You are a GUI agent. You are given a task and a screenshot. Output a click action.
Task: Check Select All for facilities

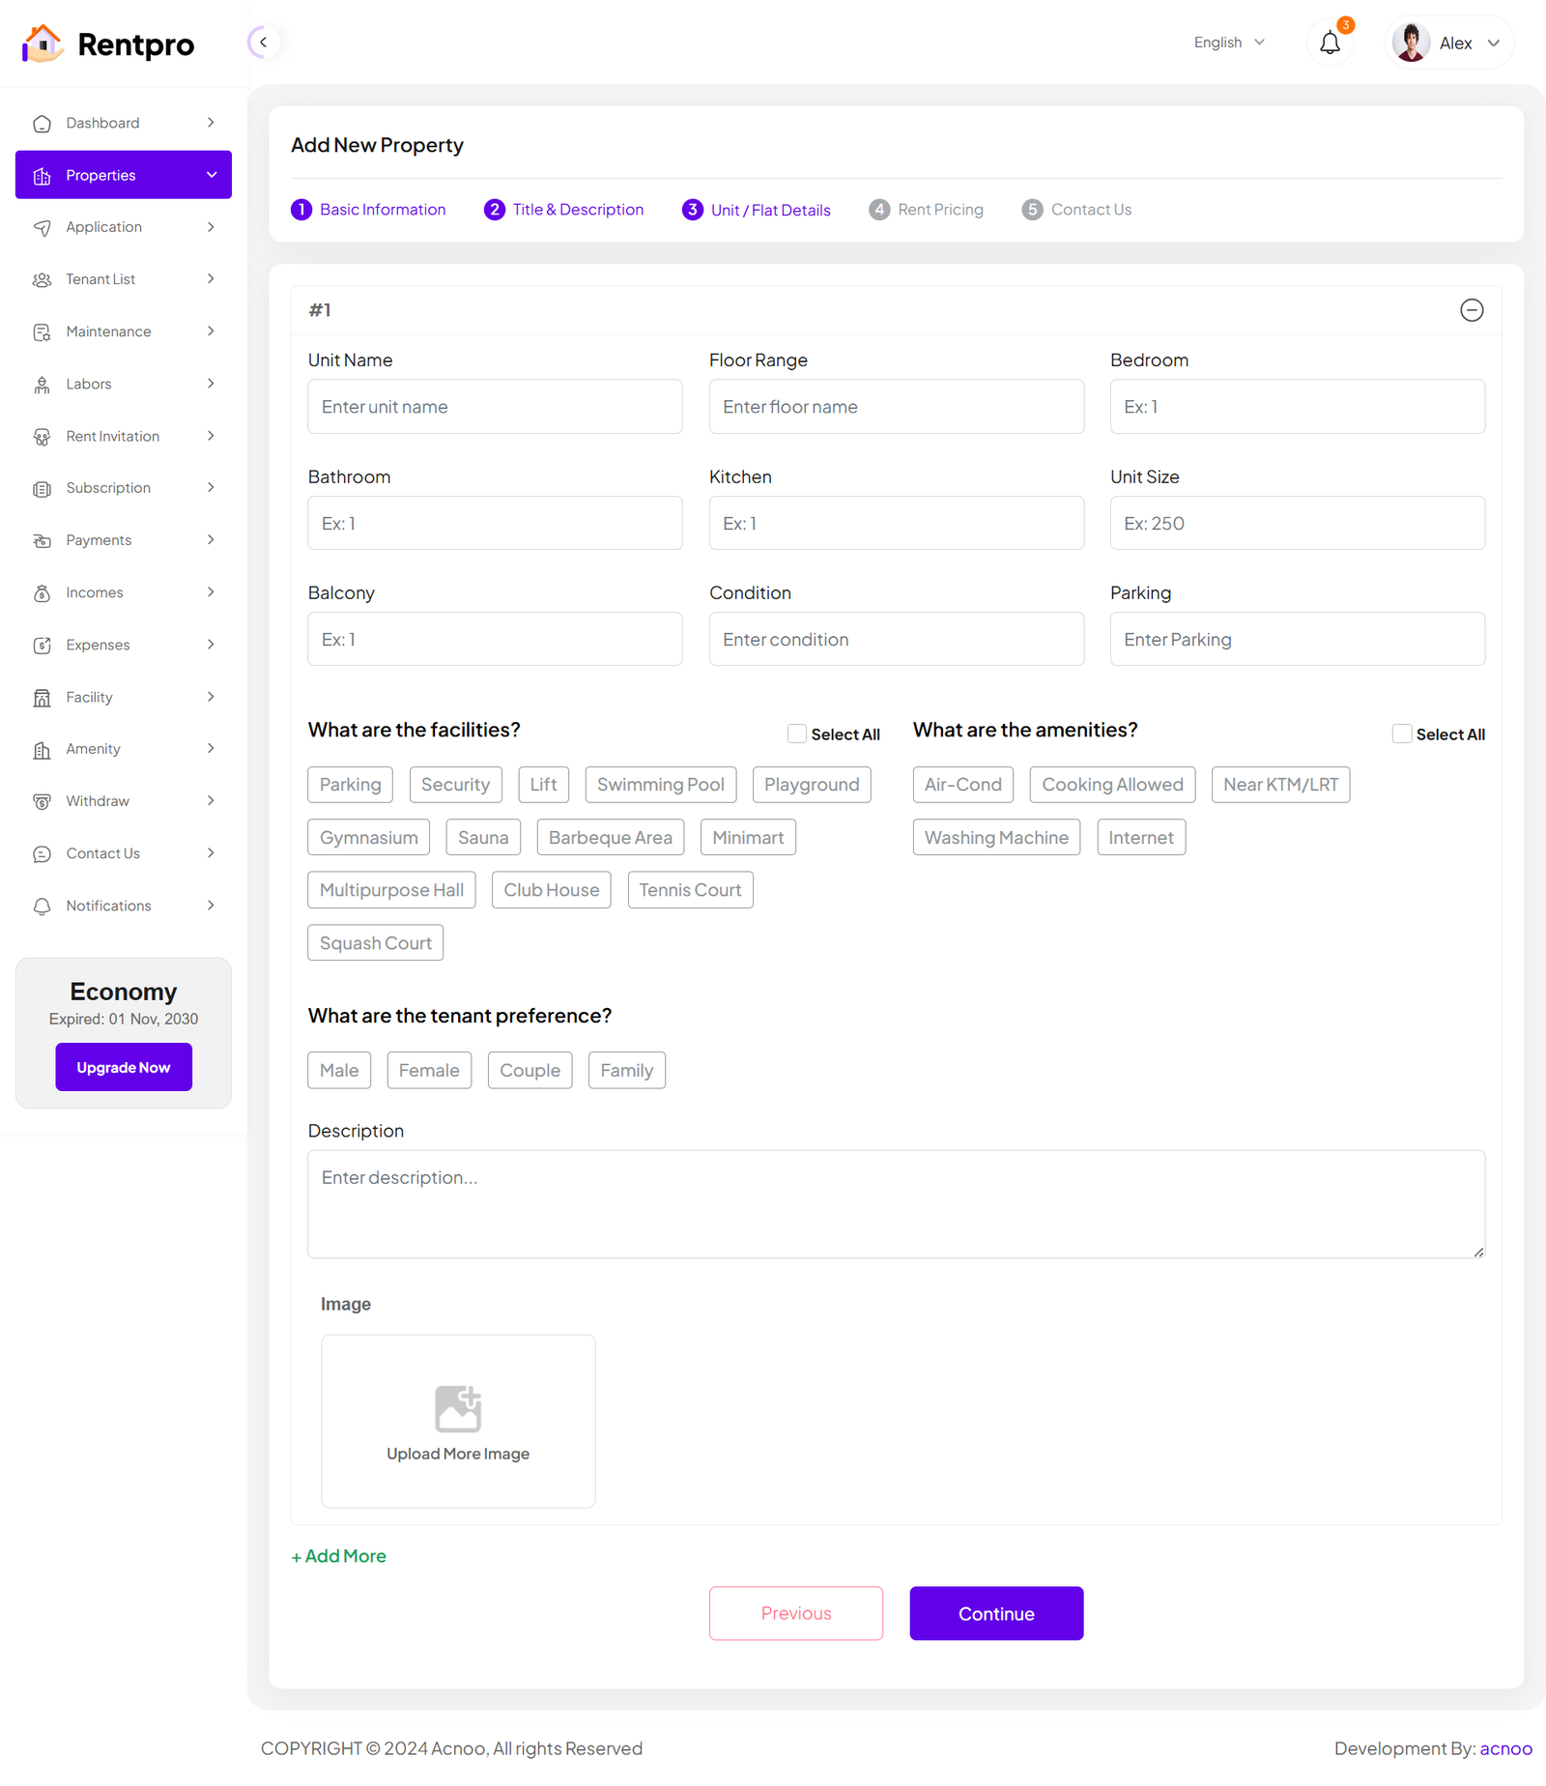(x=797, y=735)
